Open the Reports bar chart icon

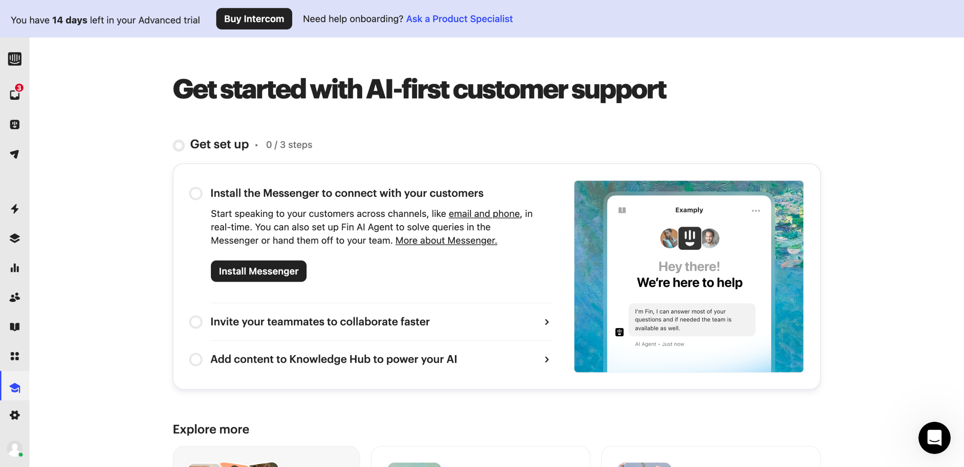[x=15, y=268]
